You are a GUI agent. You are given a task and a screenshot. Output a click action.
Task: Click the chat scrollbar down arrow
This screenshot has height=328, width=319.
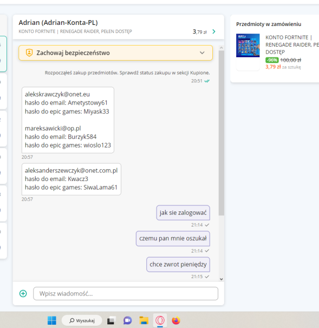221,279
